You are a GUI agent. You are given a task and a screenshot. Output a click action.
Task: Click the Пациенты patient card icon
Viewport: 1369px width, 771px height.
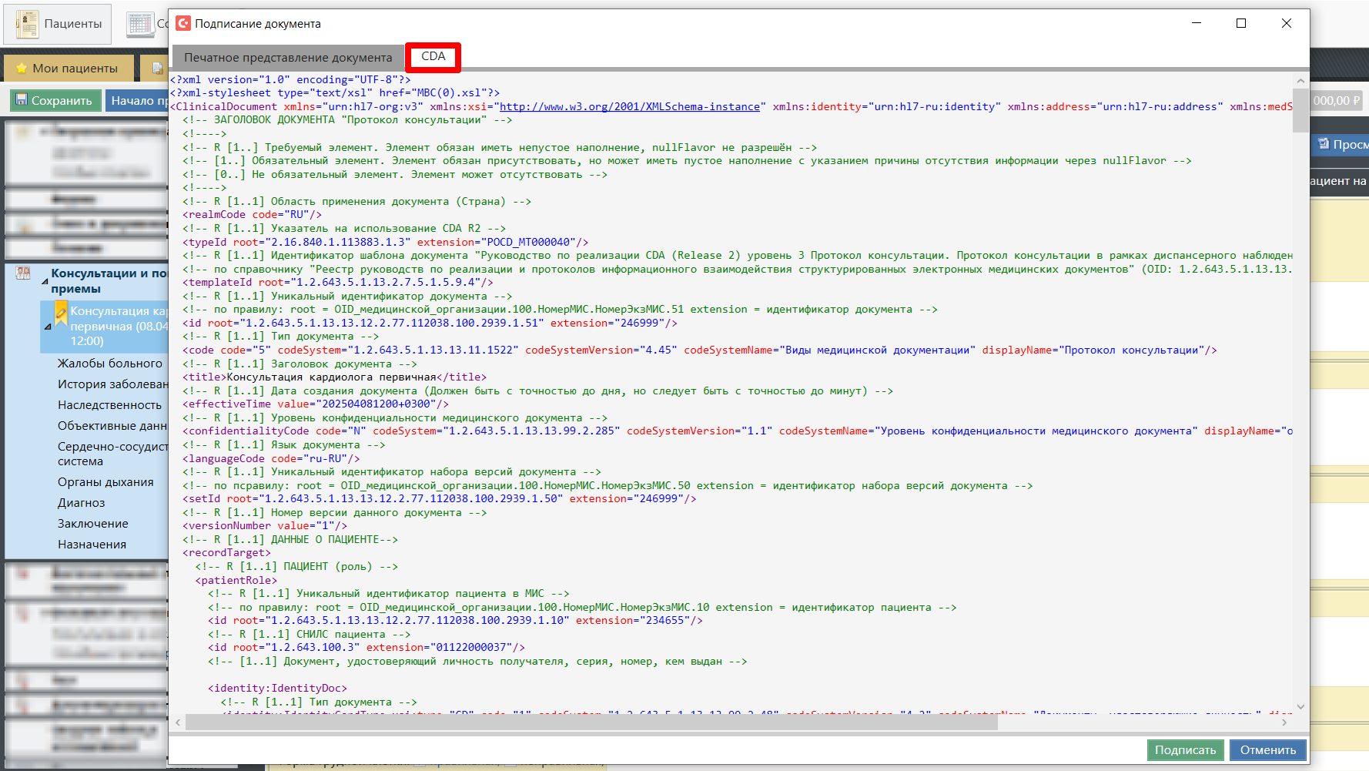click(x=28, y=24)
